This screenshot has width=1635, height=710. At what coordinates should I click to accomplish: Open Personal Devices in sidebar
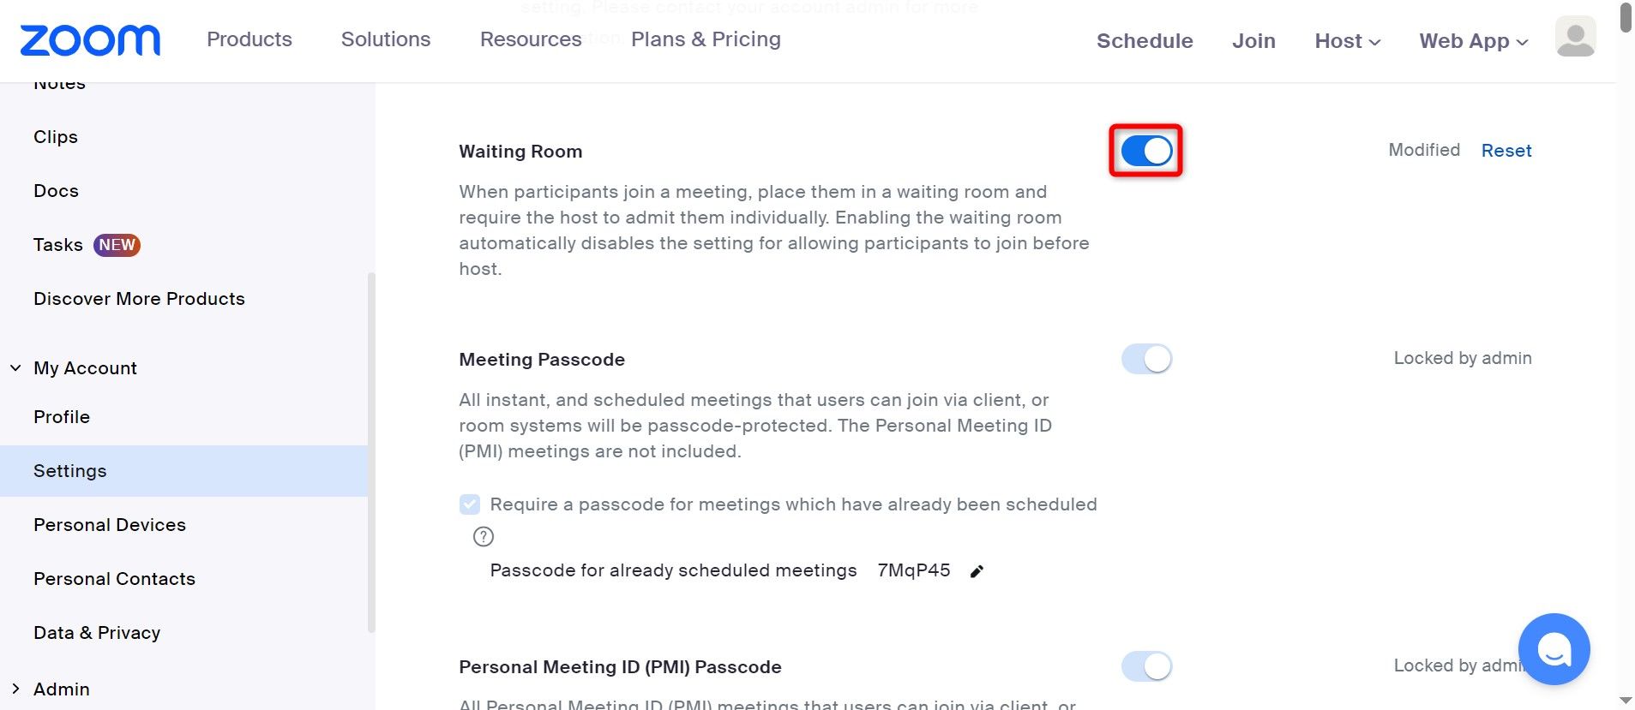(110, 525)
